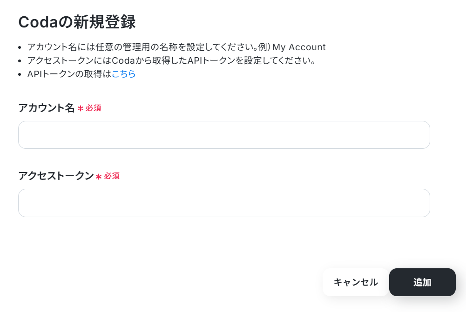Click the My Account example text
Viewport: 466px width, 312px height.
pyautogui.click(x=299, y=47)
